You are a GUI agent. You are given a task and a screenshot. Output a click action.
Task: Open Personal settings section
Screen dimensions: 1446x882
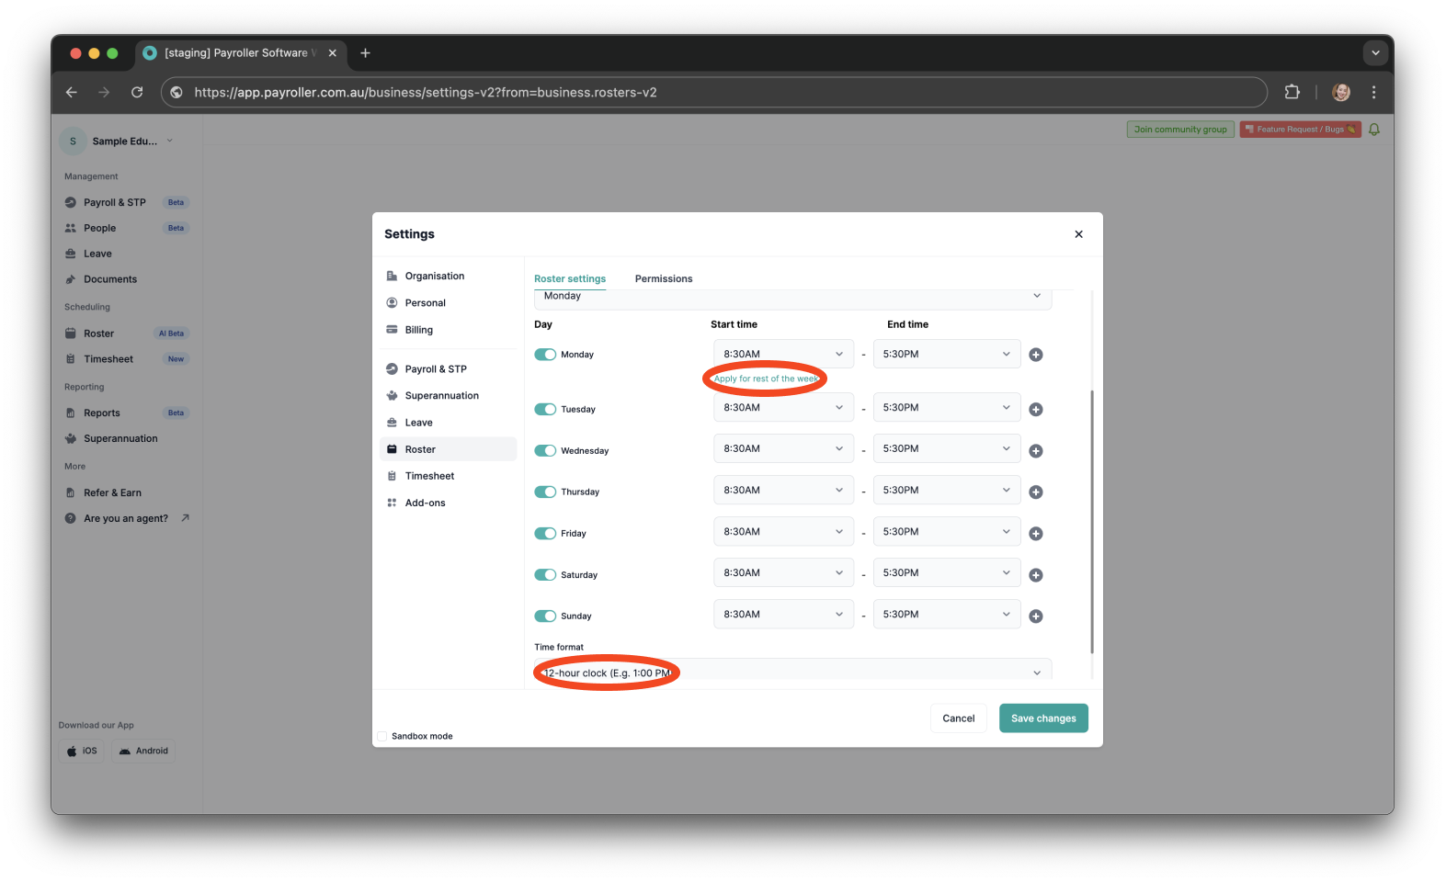449,303
